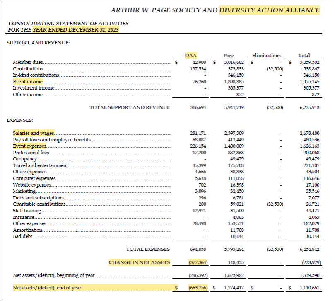The height and width of the screenshot is (301, 335).
Task: Click 'Net assets/(deficit), end of year' label
Action: pyautogui.click(x=47, y=288)
